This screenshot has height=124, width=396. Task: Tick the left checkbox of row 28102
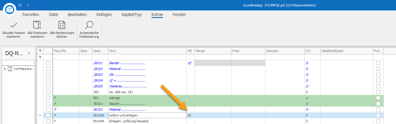pyautogui.click(x=48, y=69)
